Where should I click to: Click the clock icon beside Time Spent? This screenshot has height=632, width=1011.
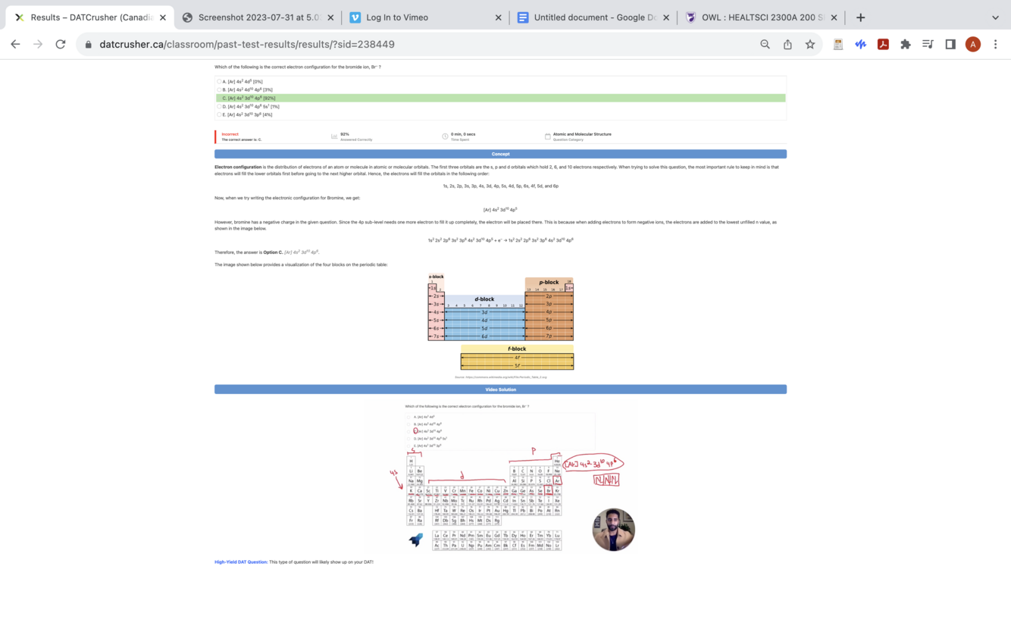pos(445,136)
